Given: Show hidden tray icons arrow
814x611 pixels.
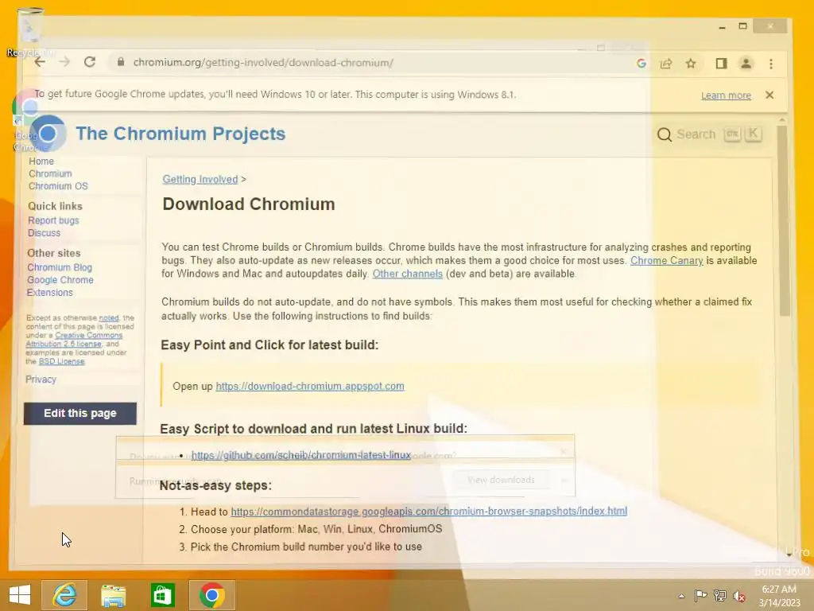Looking at the screenshot, I should (x=681, y=596).
